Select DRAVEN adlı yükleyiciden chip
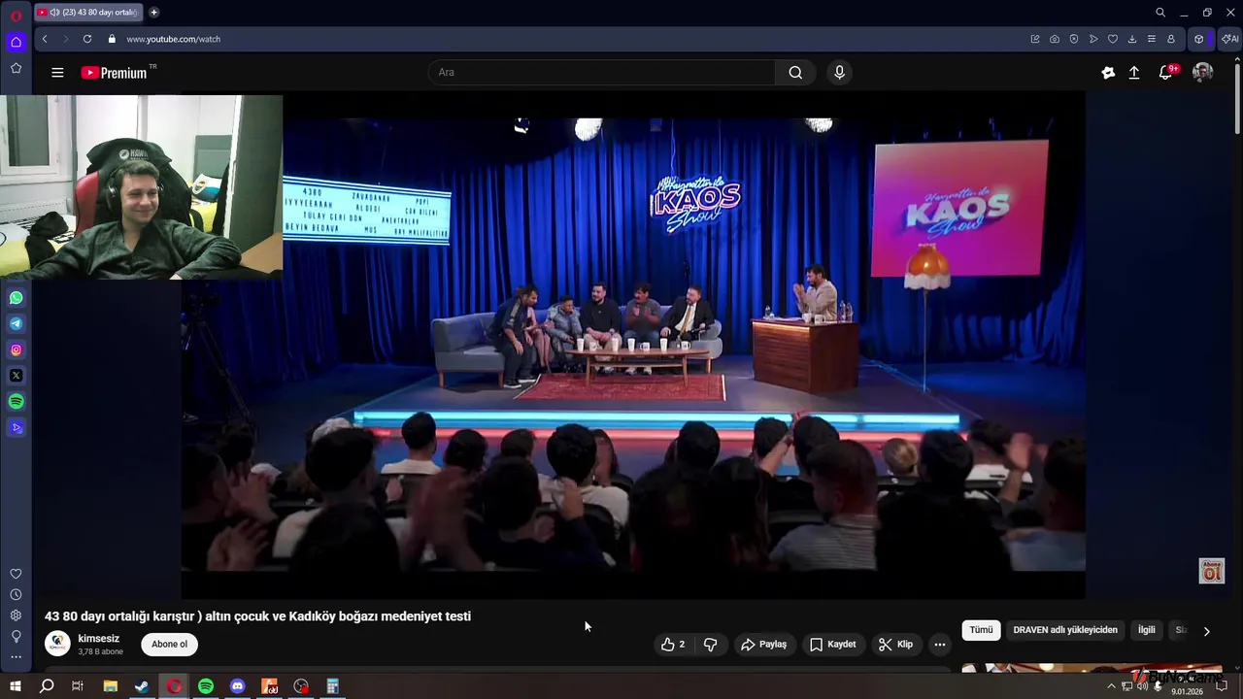This screenshot has height=699, width=1243. pos(1065,630)
